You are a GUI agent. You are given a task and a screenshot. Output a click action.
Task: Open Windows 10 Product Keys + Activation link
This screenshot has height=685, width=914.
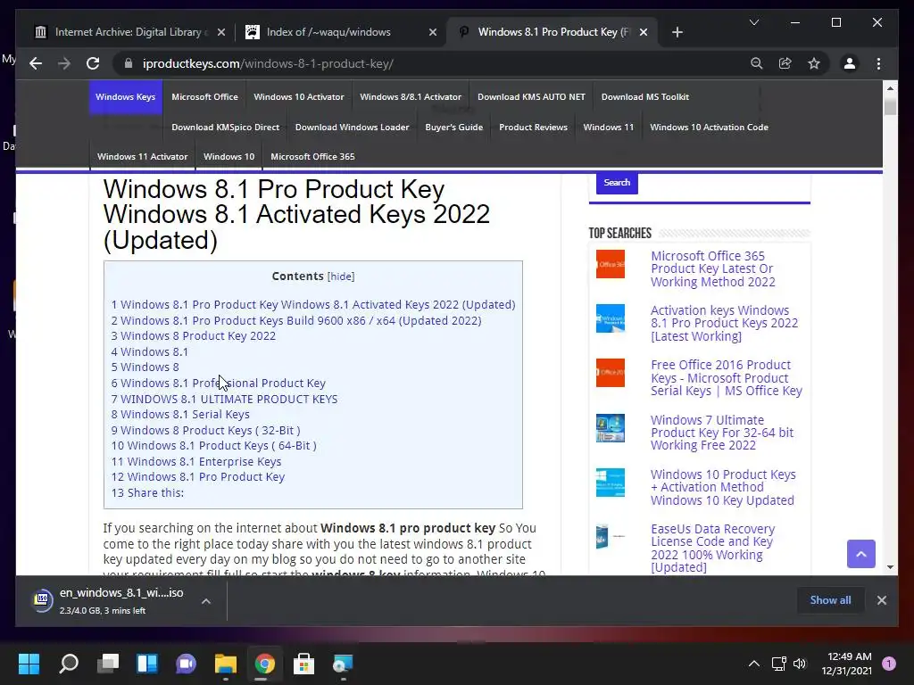point(723,487)
